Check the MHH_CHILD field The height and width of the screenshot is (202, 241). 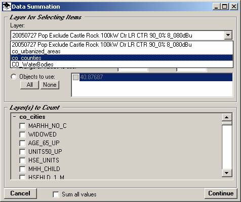click(x=22, y=169)
